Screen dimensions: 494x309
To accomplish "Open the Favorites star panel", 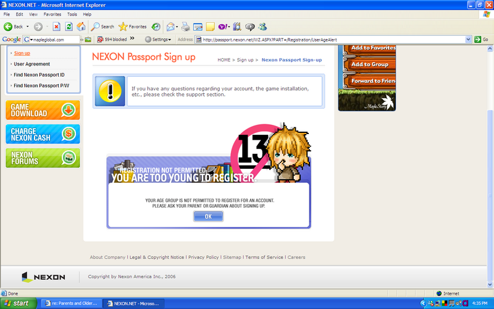I will (x=133, y=27).
